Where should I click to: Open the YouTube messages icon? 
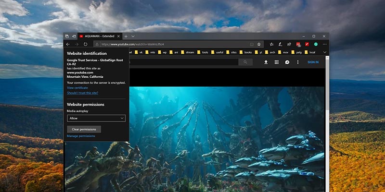pyautogui.click(x=287, y=62)
